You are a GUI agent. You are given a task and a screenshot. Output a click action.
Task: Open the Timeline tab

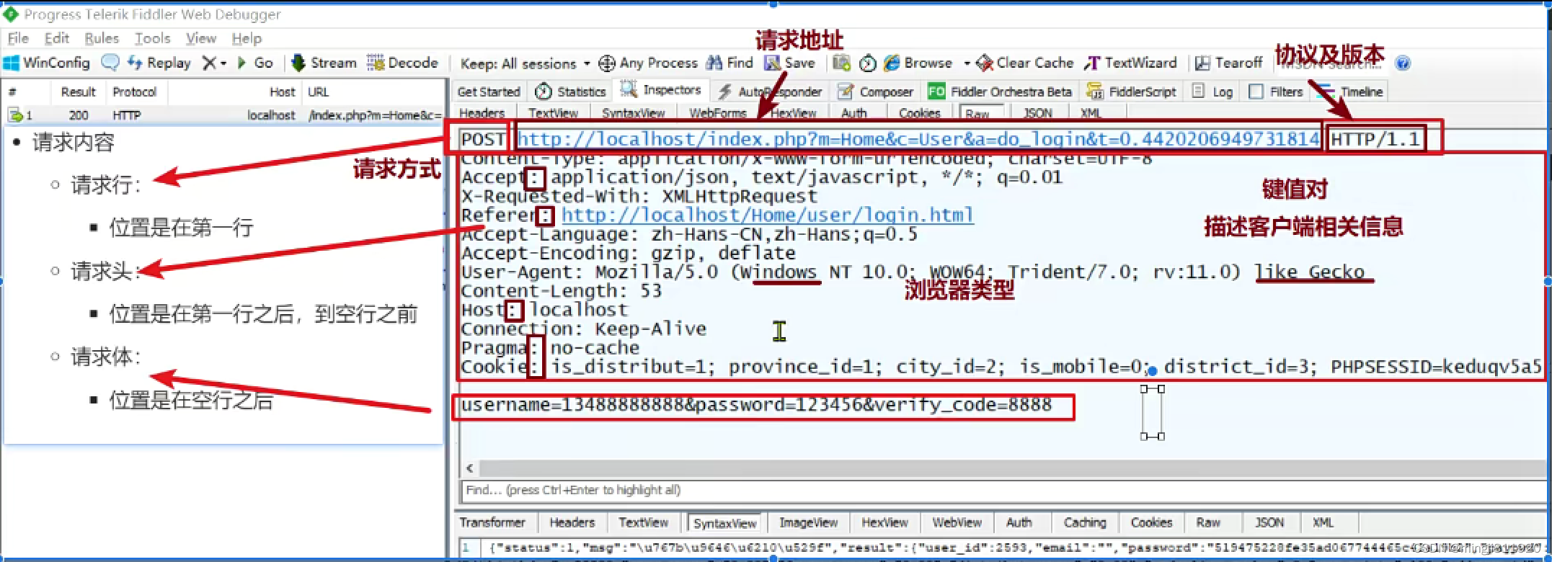[1350, 92]
